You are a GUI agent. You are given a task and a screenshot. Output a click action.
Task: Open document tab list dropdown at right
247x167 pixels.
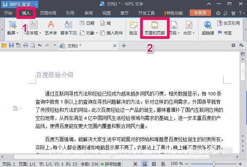[242, 45]
